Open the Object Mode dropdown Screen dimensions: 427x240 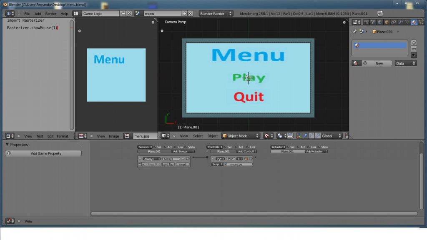[241, 135]
